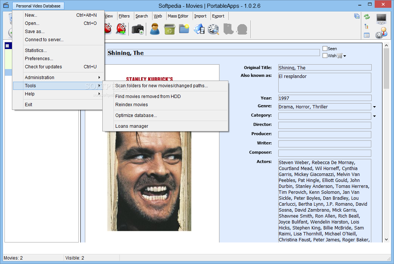Click the person avatar toolbar icon
The width and height of the screenshot is (394, 264).
tap(155, 29)
